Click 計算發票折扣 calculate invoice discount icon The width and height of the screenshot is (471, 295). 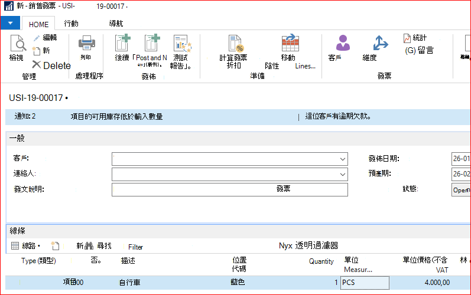pos(236,44)
